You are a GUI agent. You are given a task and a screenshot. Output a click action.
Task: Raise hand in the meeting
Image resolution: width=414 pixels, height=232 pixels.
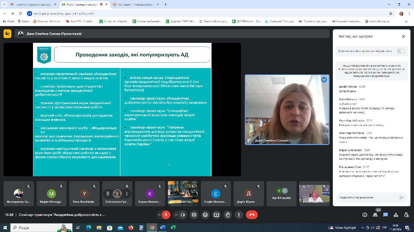(x=228, y=215)
